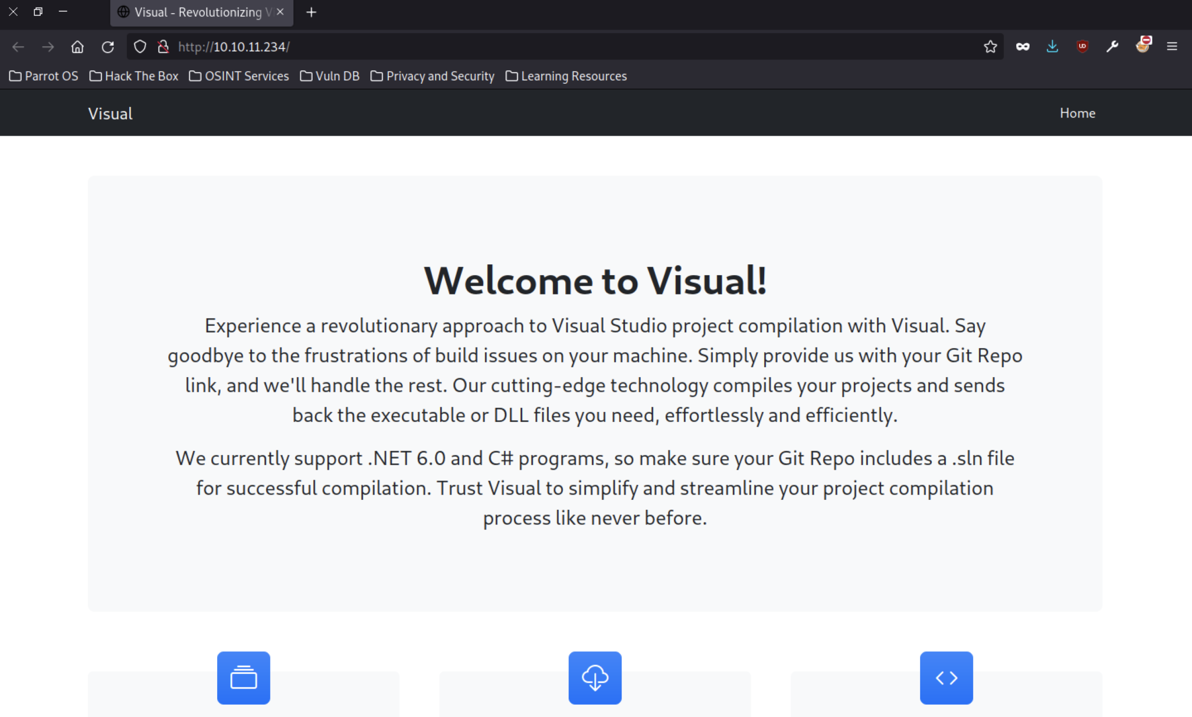Bookmark this page with the star icon
The height and width of the screenshot is (717, 1192).
(x=991, y=47)
